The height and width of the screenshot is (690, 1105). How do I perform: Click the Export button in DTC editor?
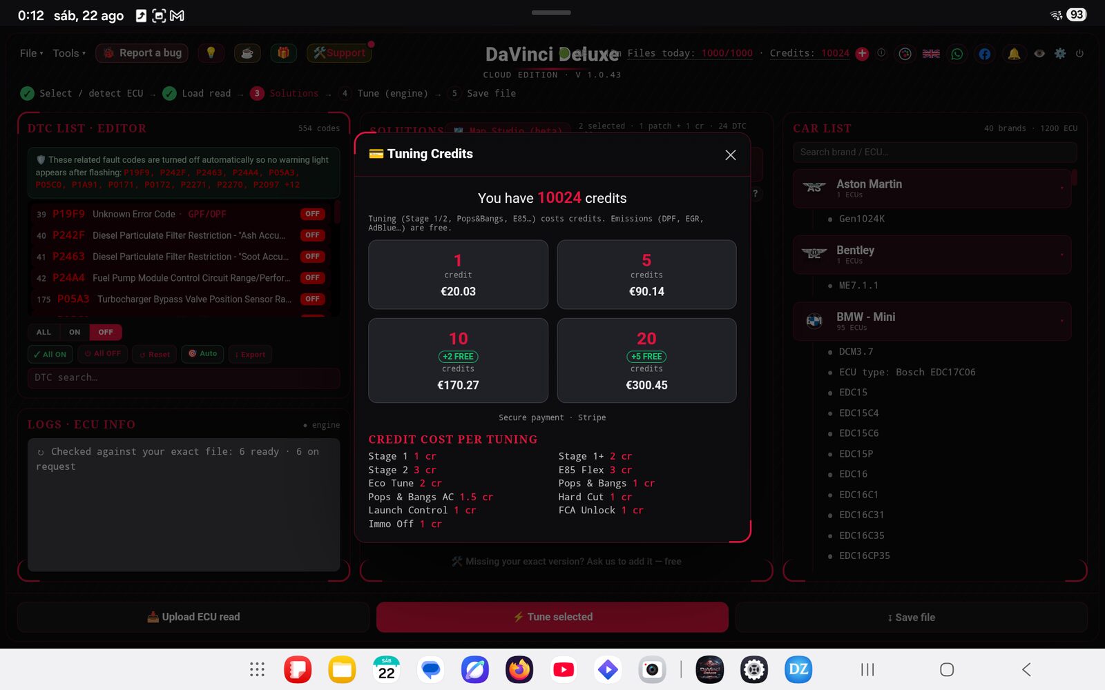(250, 355)
